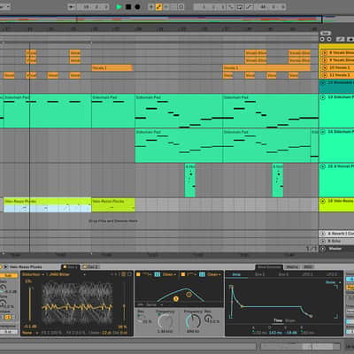Select the LFO 1 tab

307,274
